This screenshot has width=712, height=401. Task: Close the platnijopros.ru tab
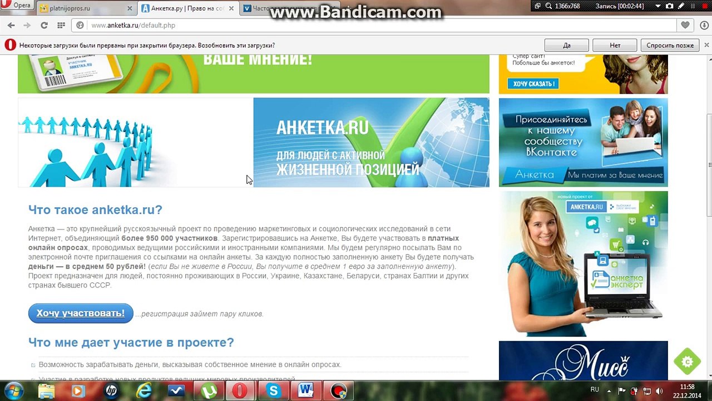tap(130, 8)
